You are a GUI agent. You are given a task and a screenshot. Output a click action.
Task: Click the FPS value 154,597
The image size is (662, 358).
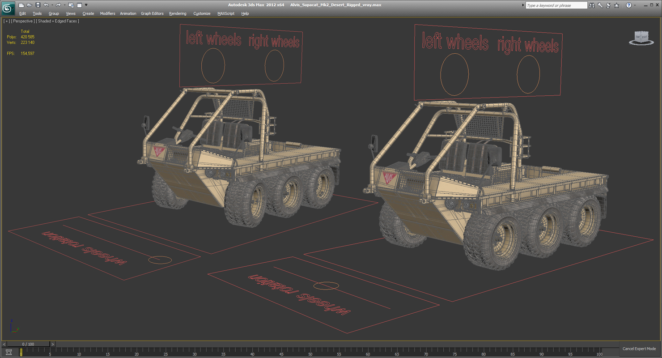pos(27,53)
